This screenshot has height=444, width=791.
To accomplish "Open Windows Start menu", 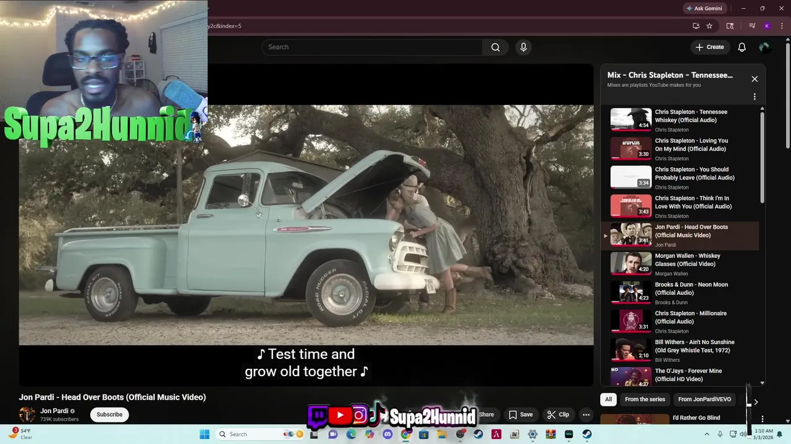I will click(205, 434).
